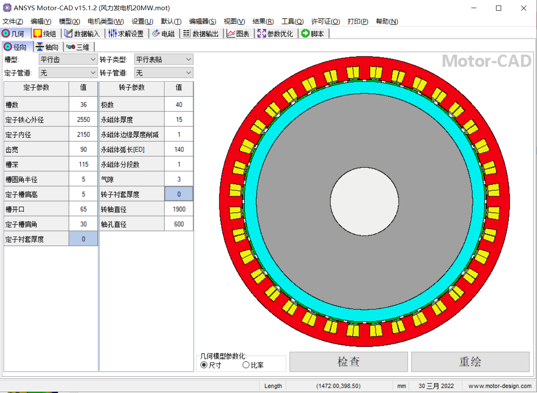Open the 电机类型(W) menu

[x=106, y=21]
